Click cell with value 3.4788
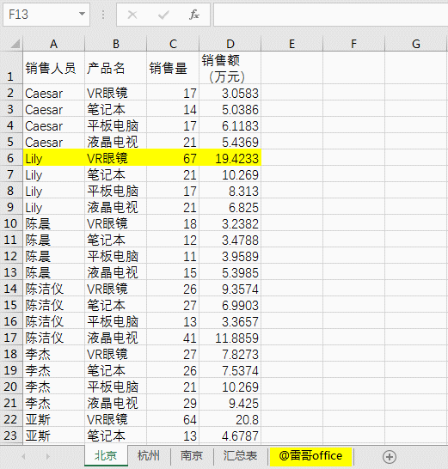The width and height of the screenshot is (448, 469). pos(230,240)
